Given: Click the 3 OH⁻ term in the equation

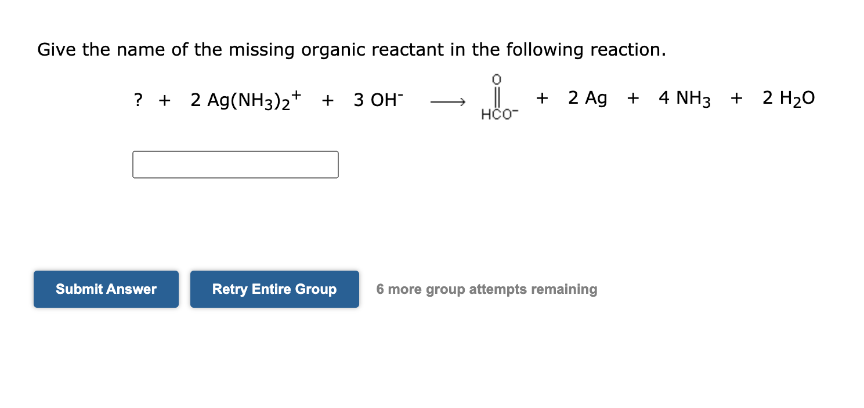Looking at the screenshot, I should point(377,100).
